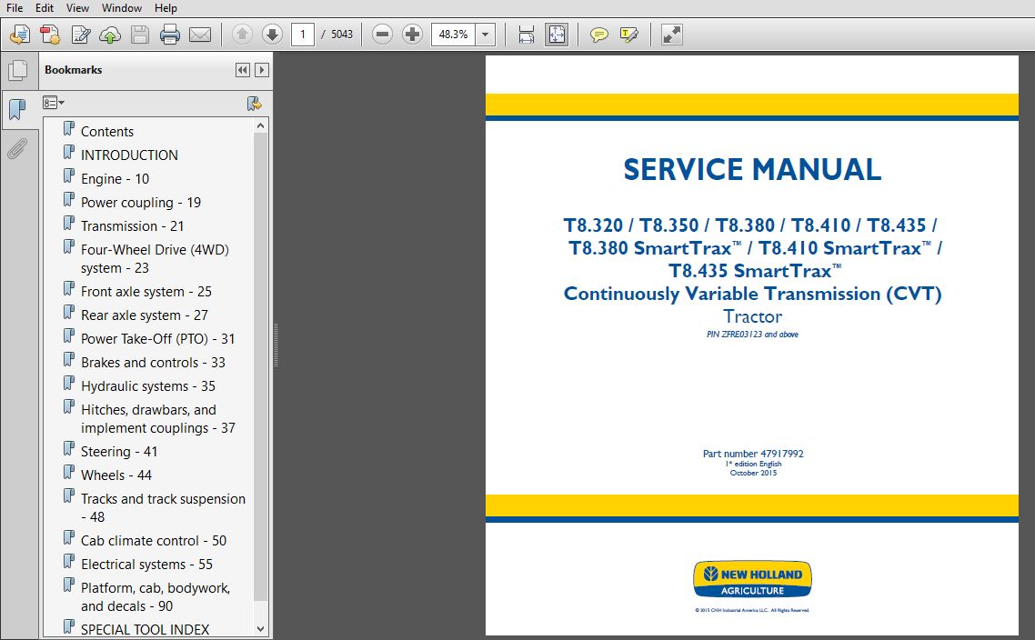
Task: Open the Contents bookmark
Action: [x=107, y=131]
